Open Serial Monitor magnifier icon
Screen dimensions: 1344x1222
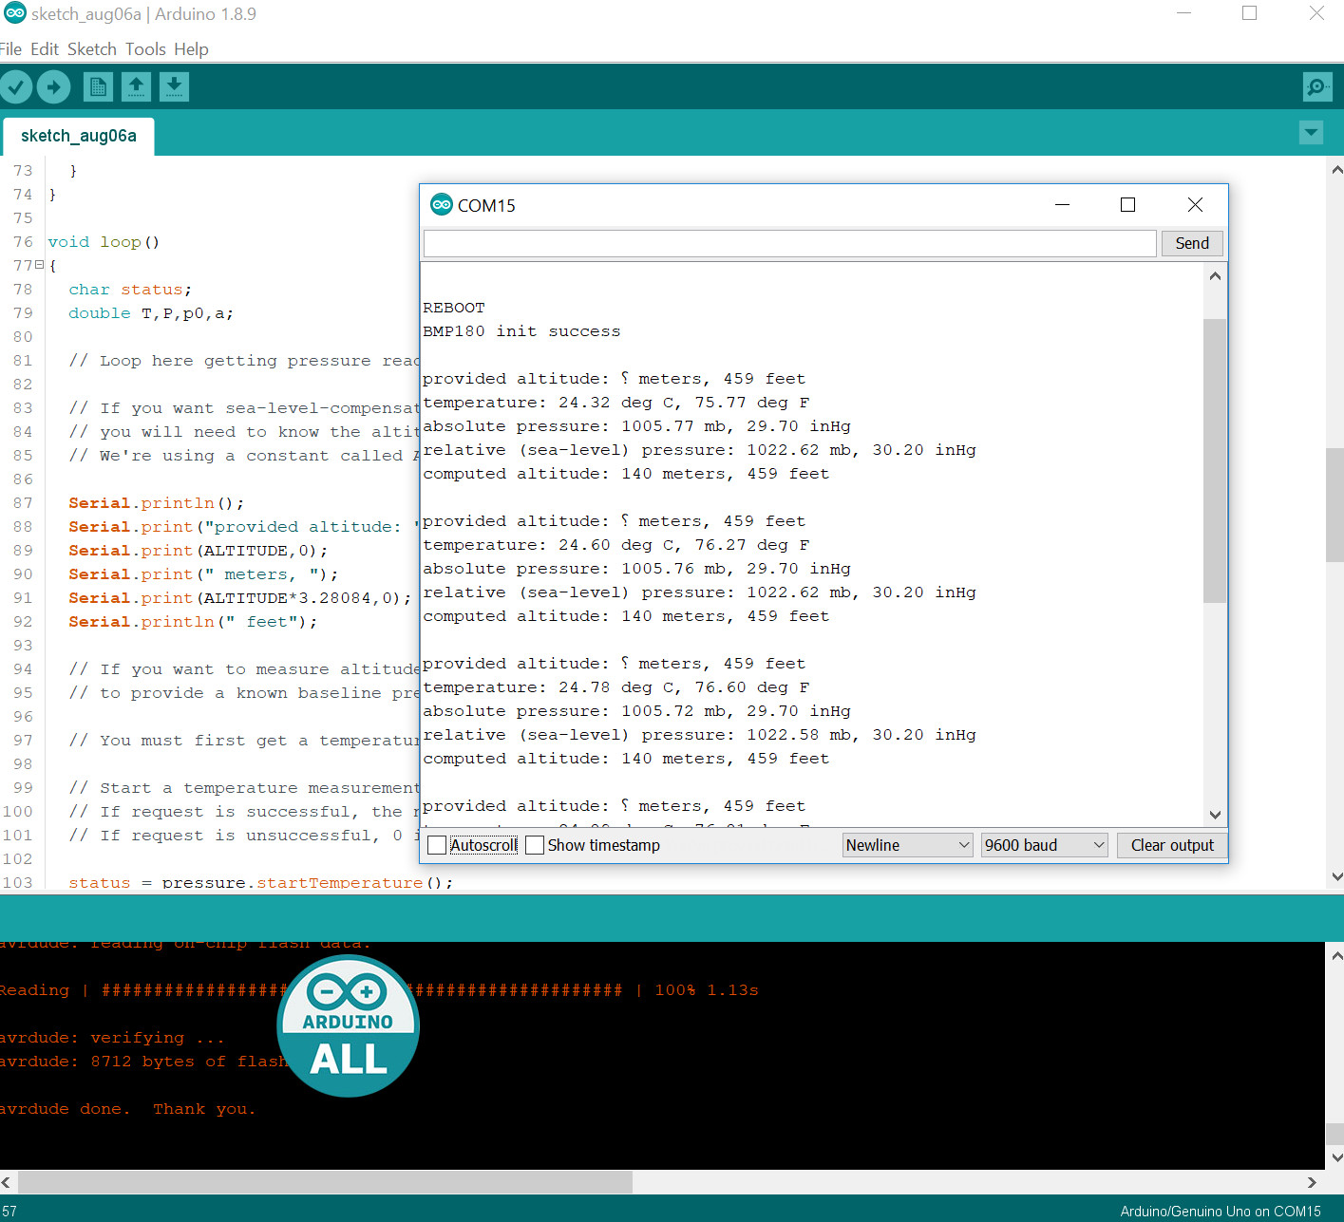coord(1317,87)
